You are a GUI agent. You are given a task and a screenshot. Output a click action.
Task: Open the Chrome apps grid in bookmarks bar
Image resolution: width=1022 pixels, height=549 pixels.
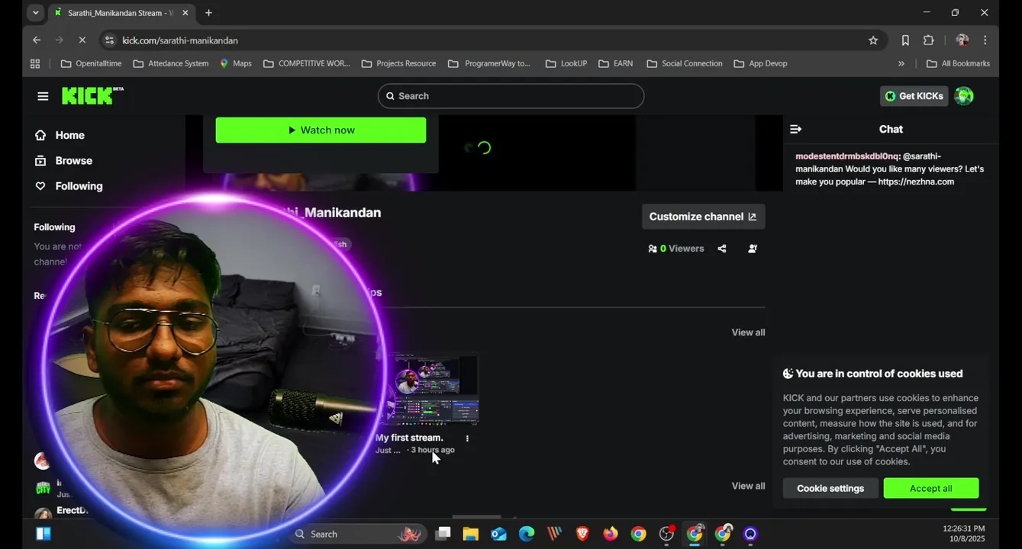(x=35, y=63)
